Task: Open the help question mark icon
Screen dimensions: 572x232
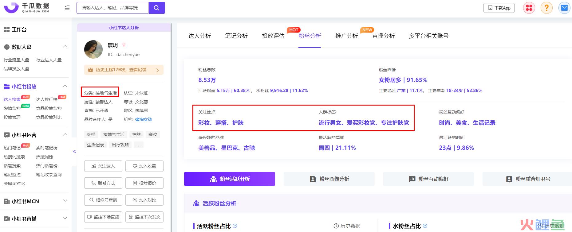Action: (546, 8)
